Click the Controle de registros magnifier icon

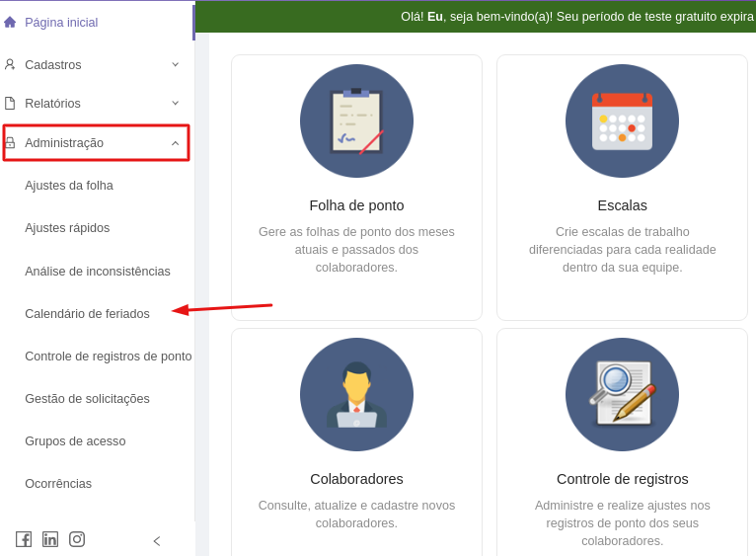click(x=622, y=395)
